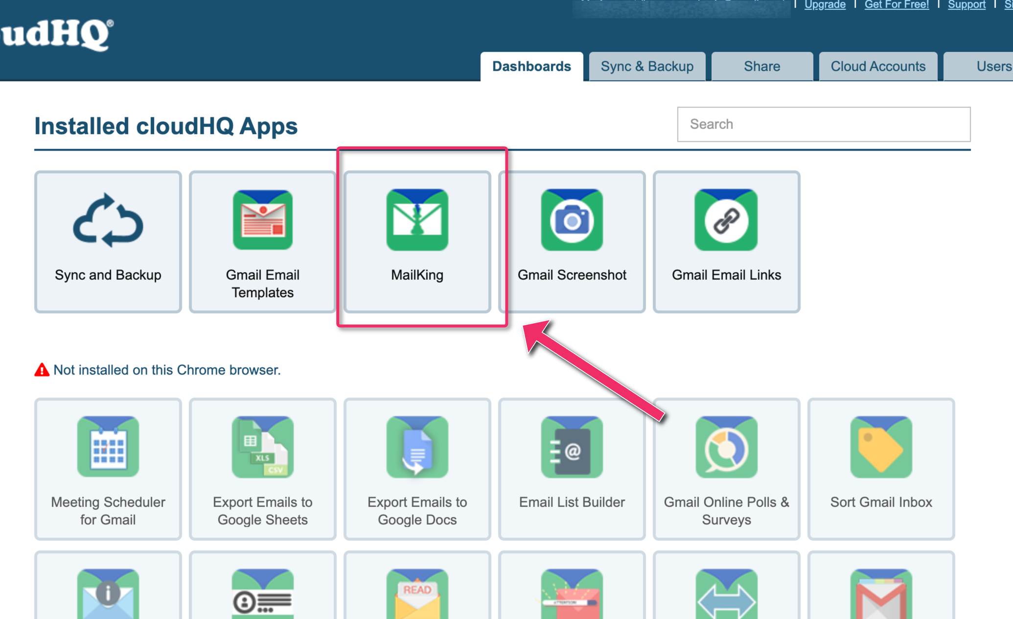This screenshot has width=1013, height=619.
Task: Click the 'Email List Builder' label
Action: 572,502
